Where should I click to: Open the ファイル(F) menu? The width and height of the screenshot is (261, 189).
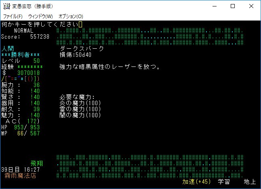pyautogui.click(x=13, y=17)
